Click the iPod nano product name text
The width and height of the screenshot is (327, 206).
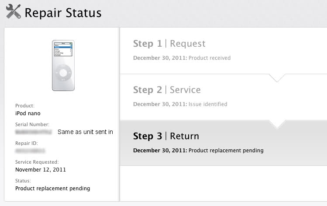pos(28,113)
